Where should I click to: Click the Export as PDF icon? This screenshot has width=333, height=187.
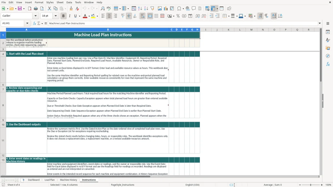point(30,9)
